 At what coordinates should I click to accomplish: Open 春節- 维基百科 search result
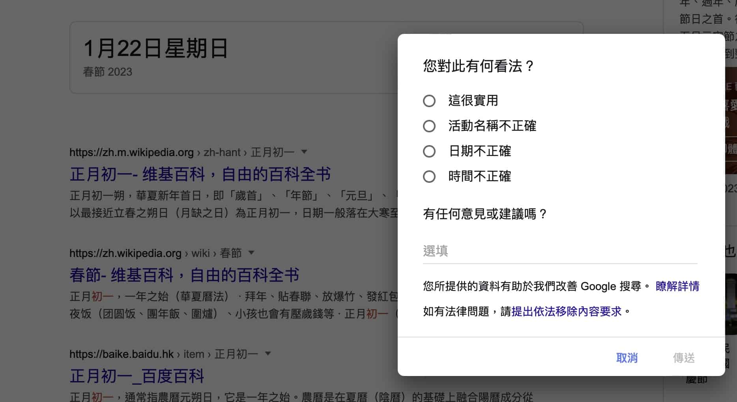click(184, 275)
